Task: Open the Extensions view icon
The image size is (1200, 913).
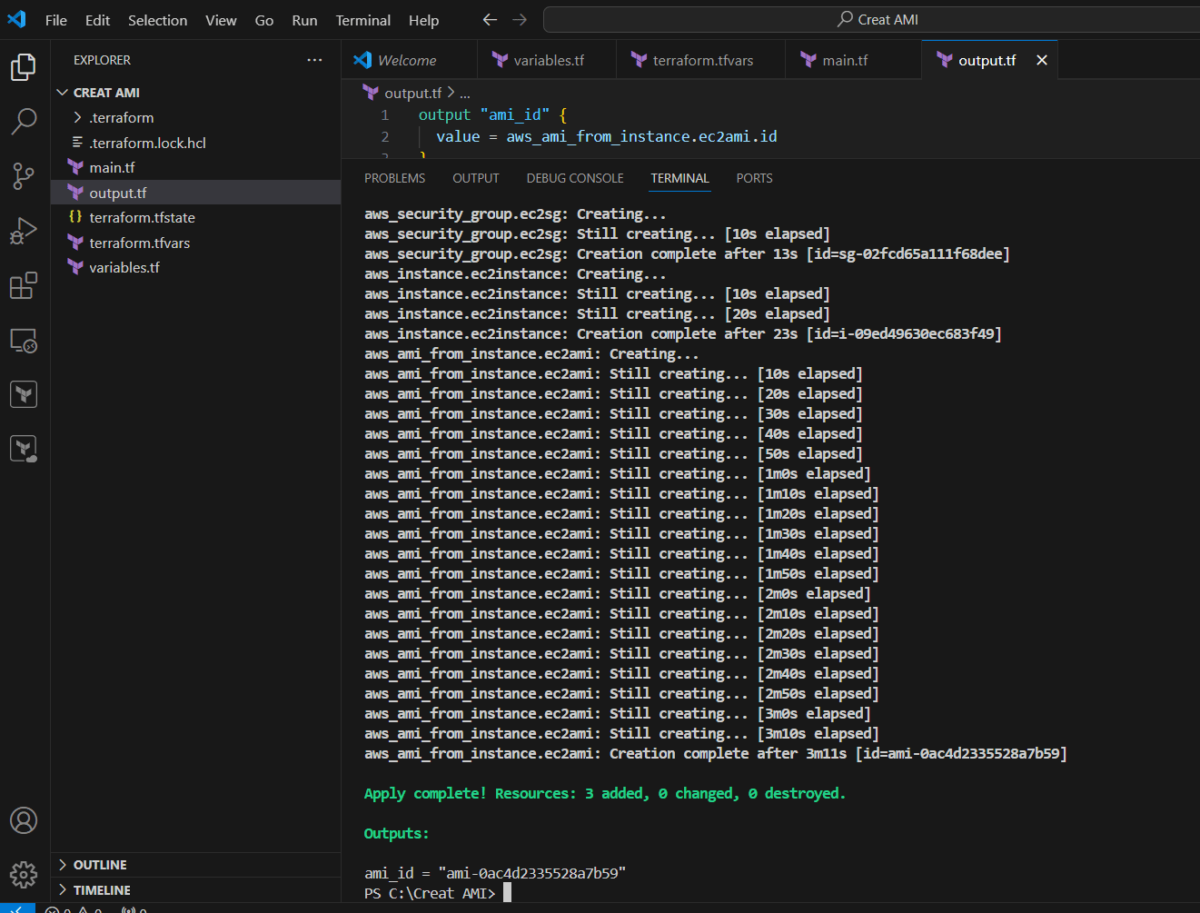Action: [24, 285]
